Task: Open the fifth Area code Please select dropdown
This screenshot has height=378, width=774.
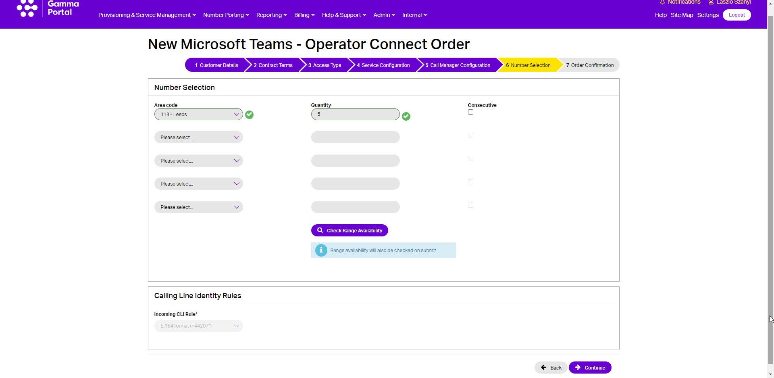Action: [x=199, y=207]
